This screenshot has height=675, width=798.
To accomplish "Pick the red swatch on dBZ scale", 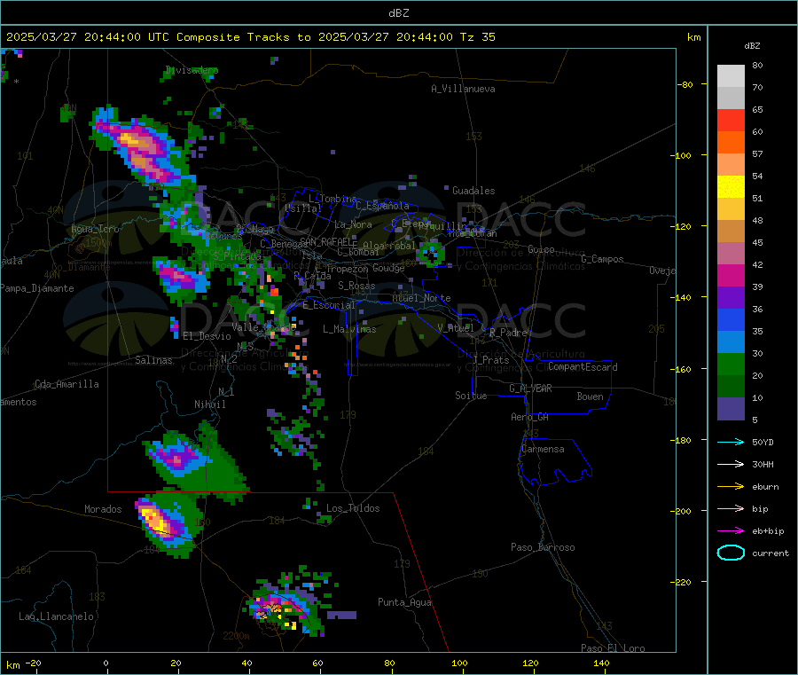I will (731, 120).
